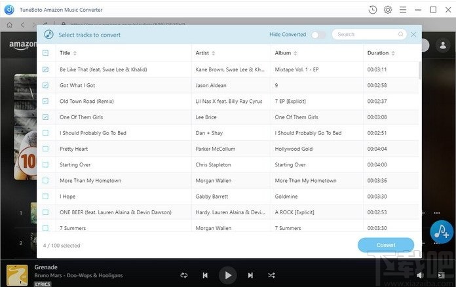Click the floating add-music button
The image size is (456, 287).
point(442,232)
